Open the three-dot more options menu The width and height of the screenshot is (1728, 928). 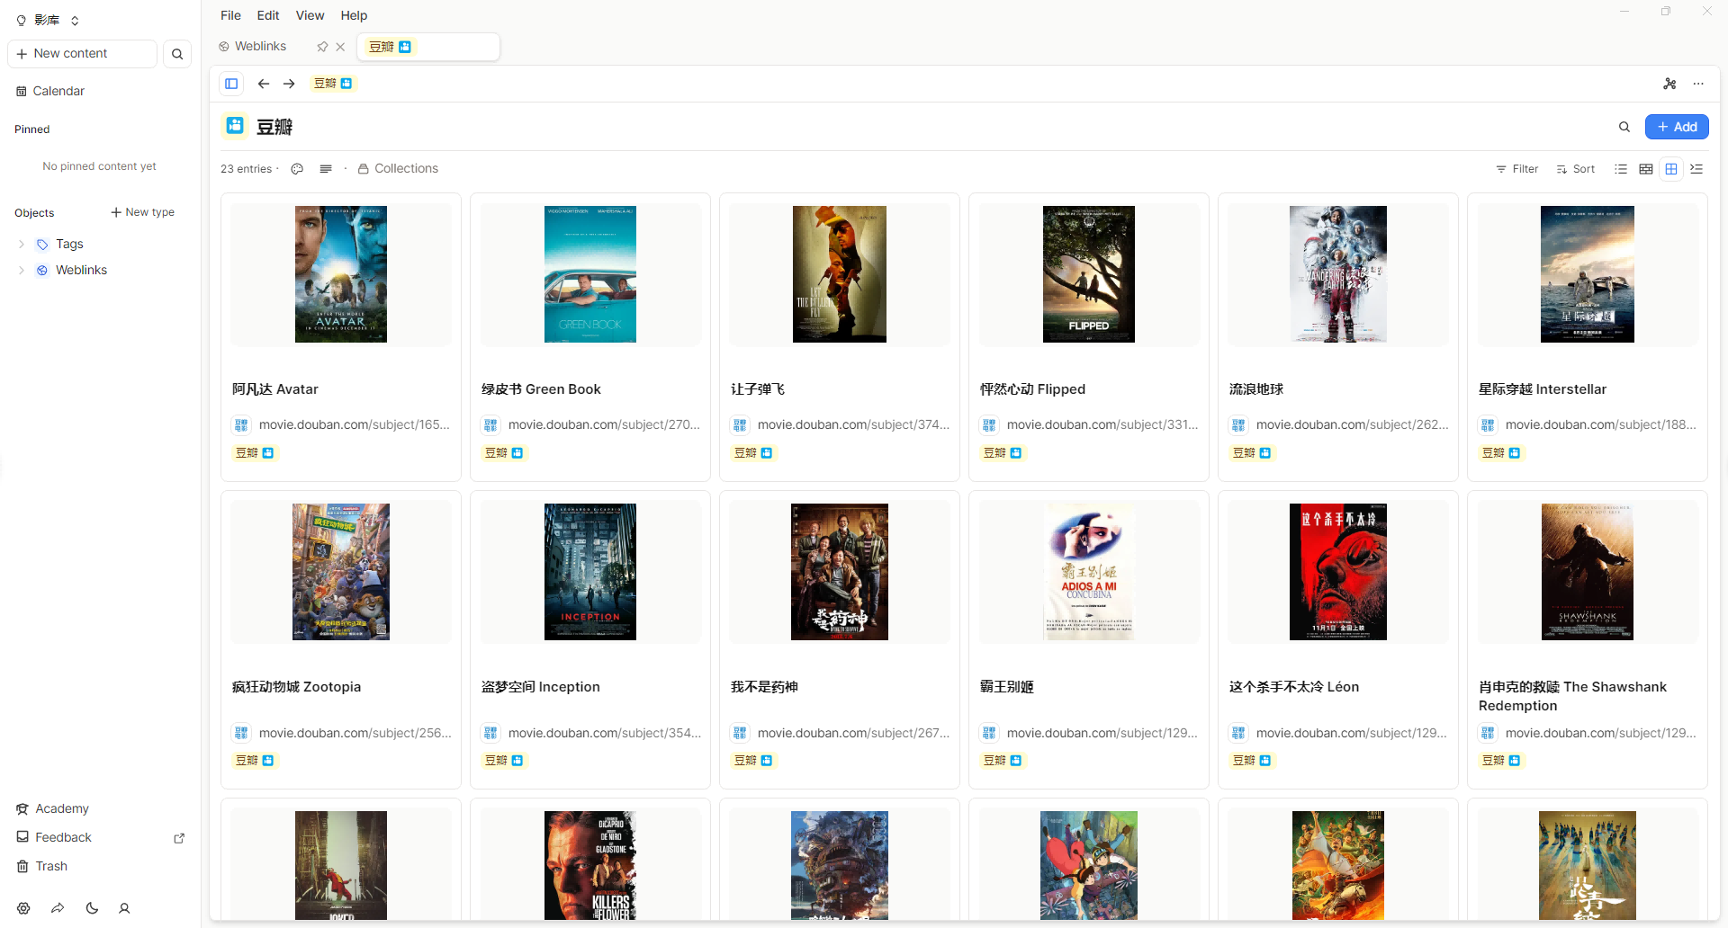1698,84
